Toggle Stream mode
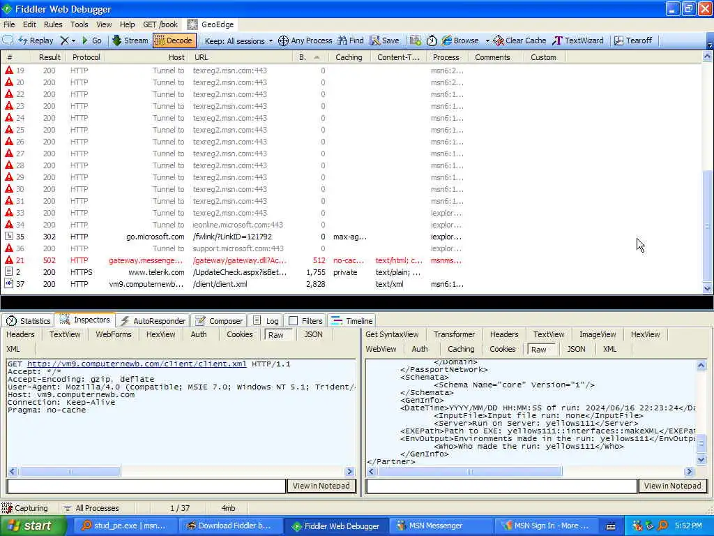Screen dimensions: 714x536 click(130, 40)
